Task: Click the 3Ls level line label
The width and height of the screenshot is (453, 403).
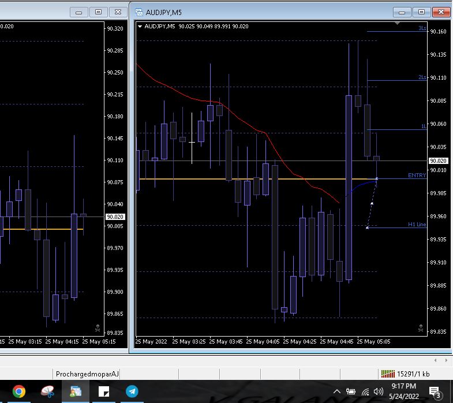Action: (422, 28)
